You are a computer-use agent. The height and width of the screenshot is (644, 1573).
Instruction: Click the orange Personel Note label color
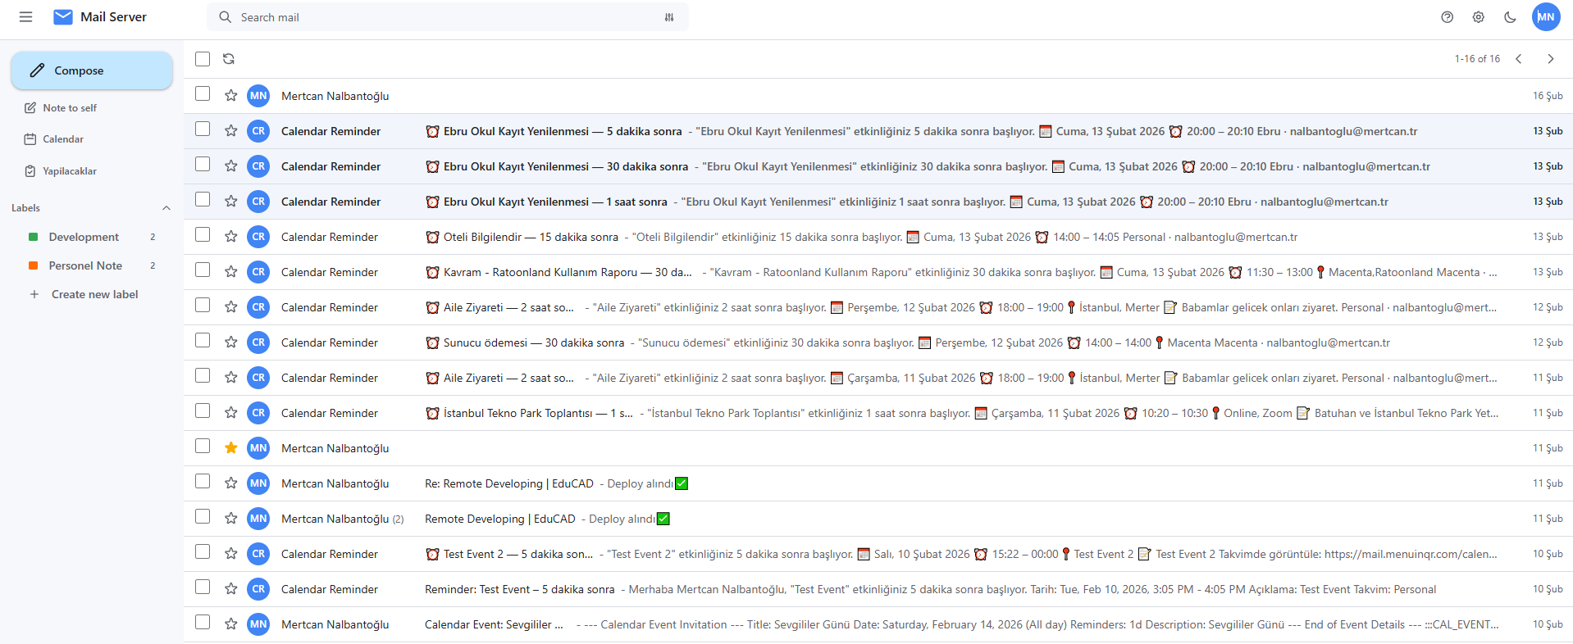point(34,265)
